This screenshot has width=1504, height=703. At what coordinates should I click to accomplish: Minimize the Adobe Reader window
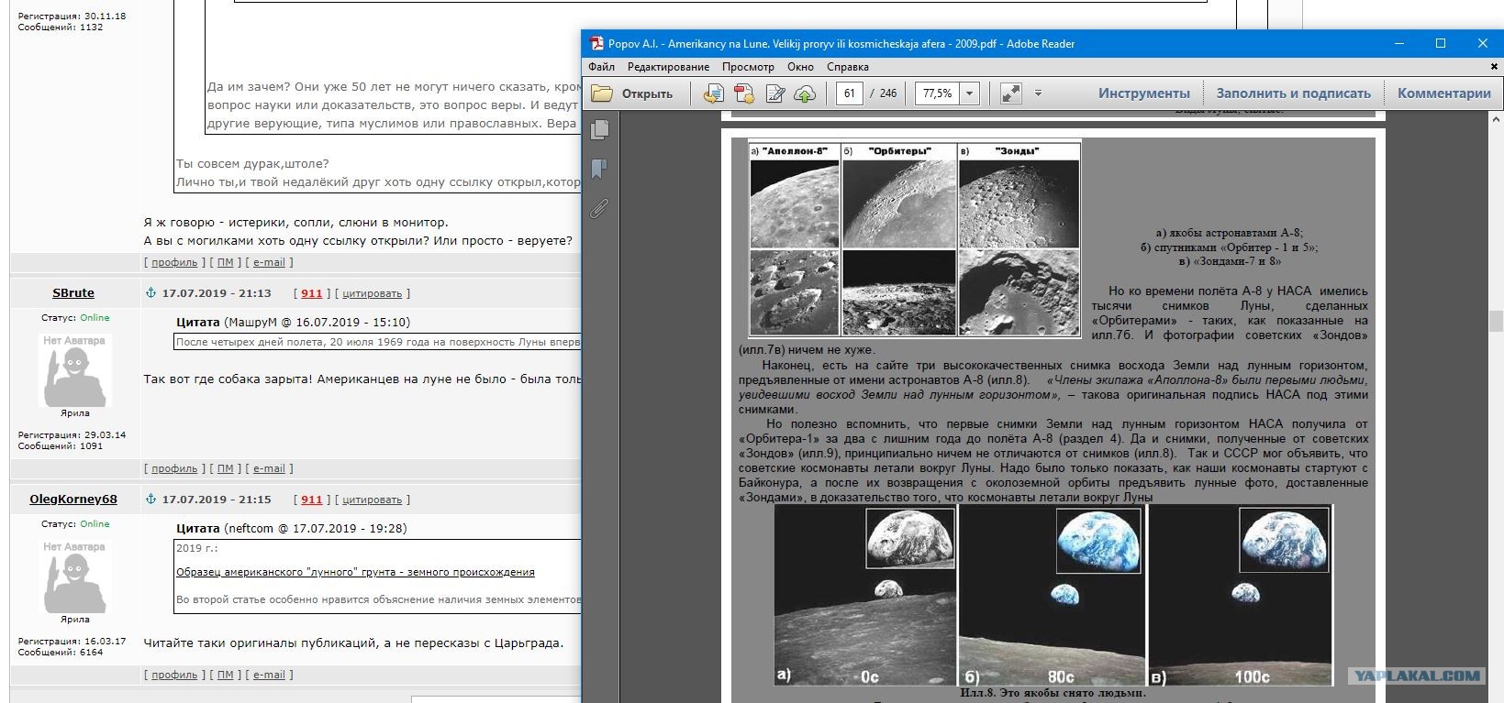(1400, 43)
